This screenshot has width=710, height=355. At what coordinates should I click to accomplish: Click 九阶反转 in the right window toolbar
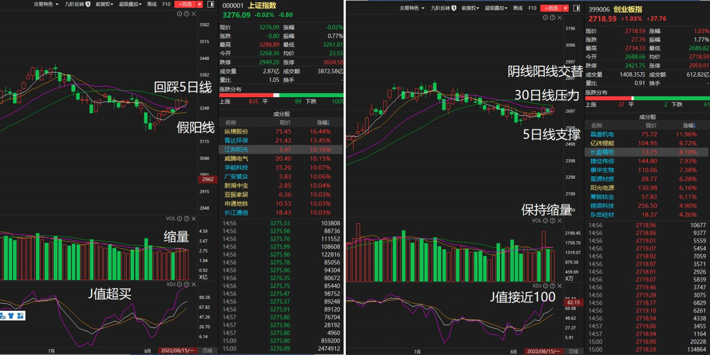[440, 8]
